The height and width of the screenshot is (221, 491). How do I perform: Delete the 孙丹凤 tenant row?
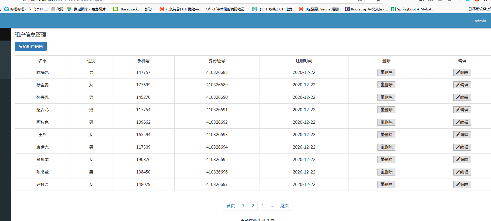tap(386, 97)
